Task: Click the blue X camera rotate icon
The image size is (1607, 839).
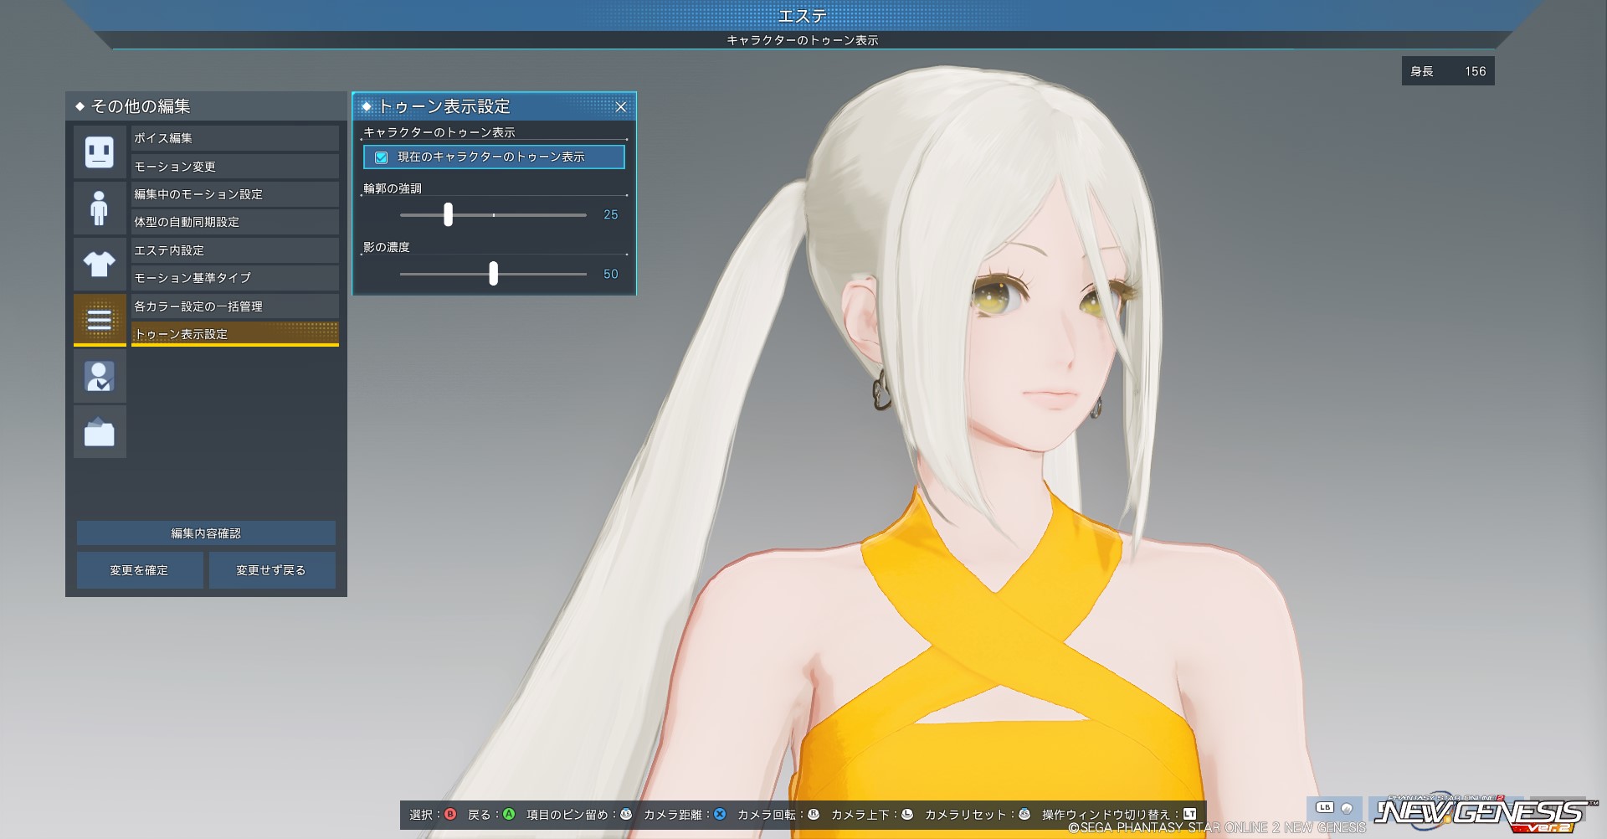Action: (719, 814)
